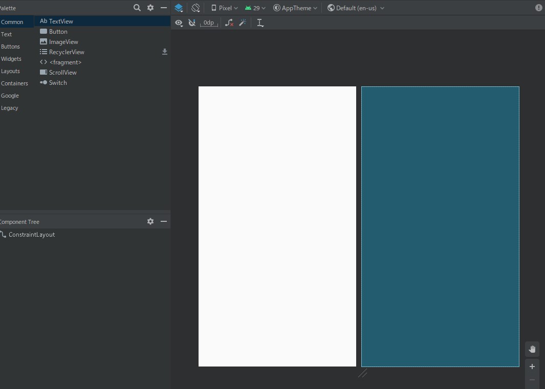
Task: Click the orientation rotate icon on toolbar
Action: pos(195,8)
